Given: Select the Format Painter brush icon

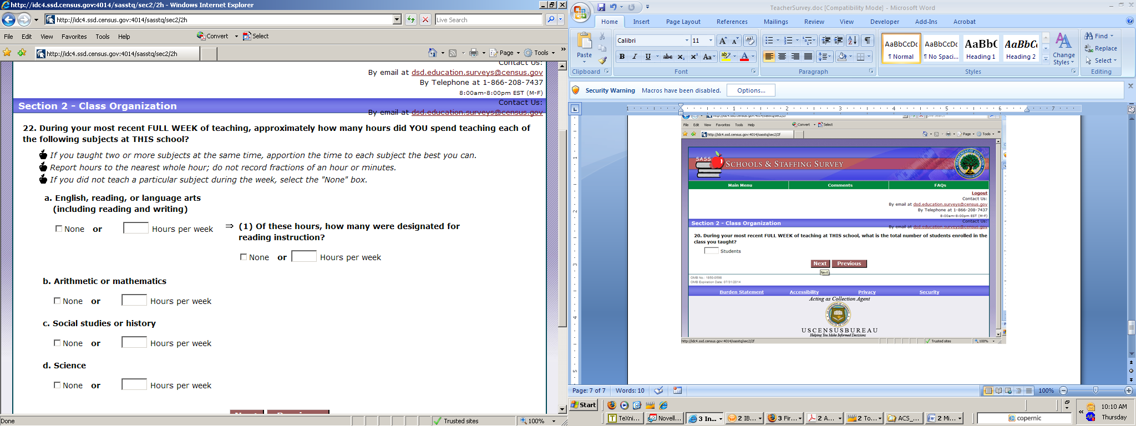Looking at the screenshot, I should 603,60.
